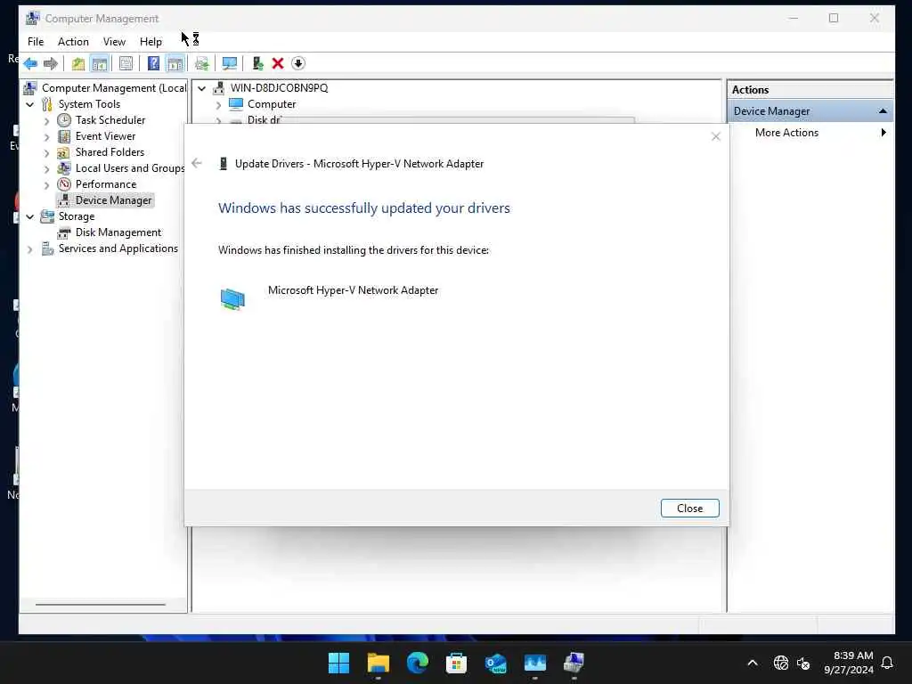This screenshot has width=912, height=684.
Task: Click the Computer Management title bar icon
Action: [x=33, y=18]
